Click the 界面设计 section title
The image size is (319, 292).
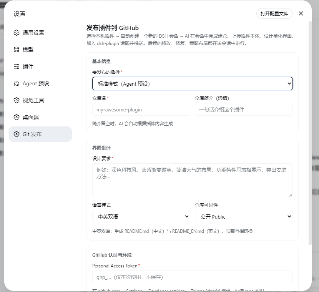pyautogui.click(x=101, y=148)
